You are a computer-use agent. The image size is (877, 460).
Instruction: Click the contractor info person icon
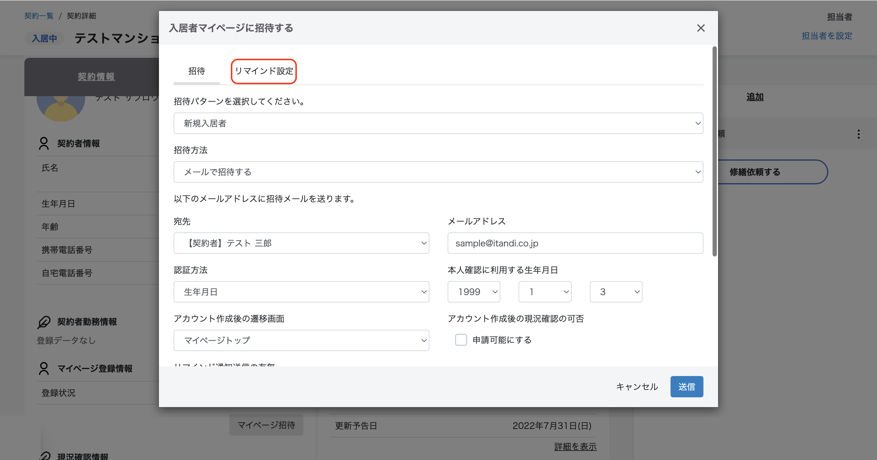[44, 143]
